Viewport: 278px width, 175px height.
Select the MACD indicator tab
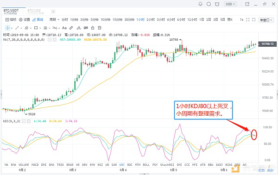tap(35, 165)
